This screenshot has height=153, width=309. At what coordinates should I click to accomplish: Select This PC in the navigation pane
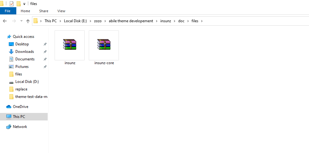point(19,117)
